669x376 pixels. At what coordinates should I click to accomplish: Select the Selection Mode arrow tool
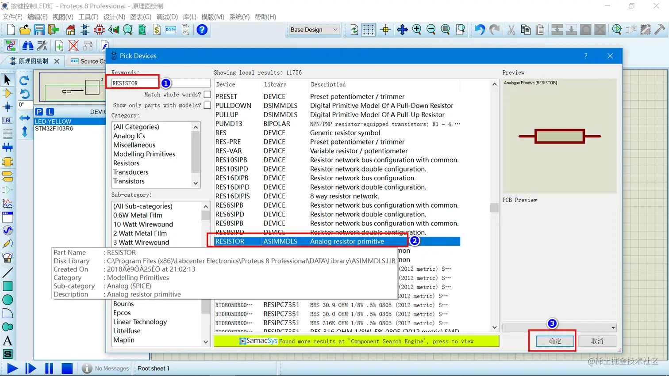[x=8, y=80]
